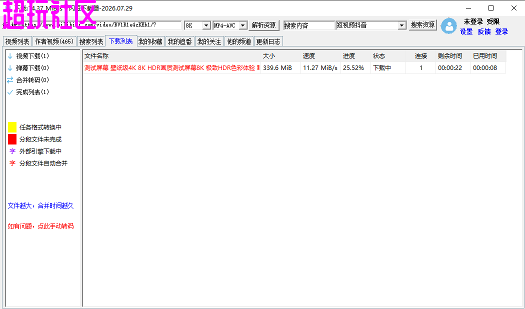
Task: Click the red 字 分段文件自动合并 icon
Action: (12, 163)
